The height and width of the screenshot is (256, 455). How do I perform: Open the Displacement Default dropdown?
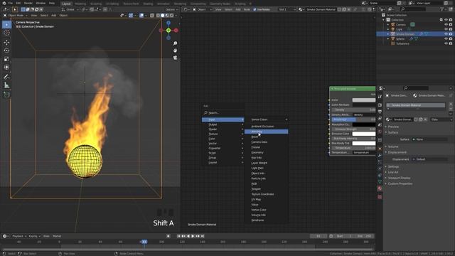pyautogui.click(x=429, y=159)
